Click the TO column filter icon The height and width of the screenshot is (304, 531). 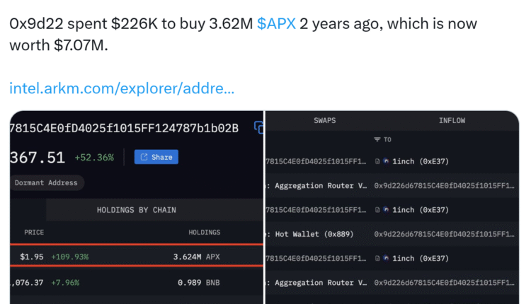(x=377, y=140)
